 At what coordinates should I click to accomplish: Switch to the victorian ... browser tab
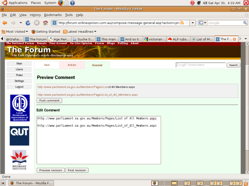coord(155,39)
